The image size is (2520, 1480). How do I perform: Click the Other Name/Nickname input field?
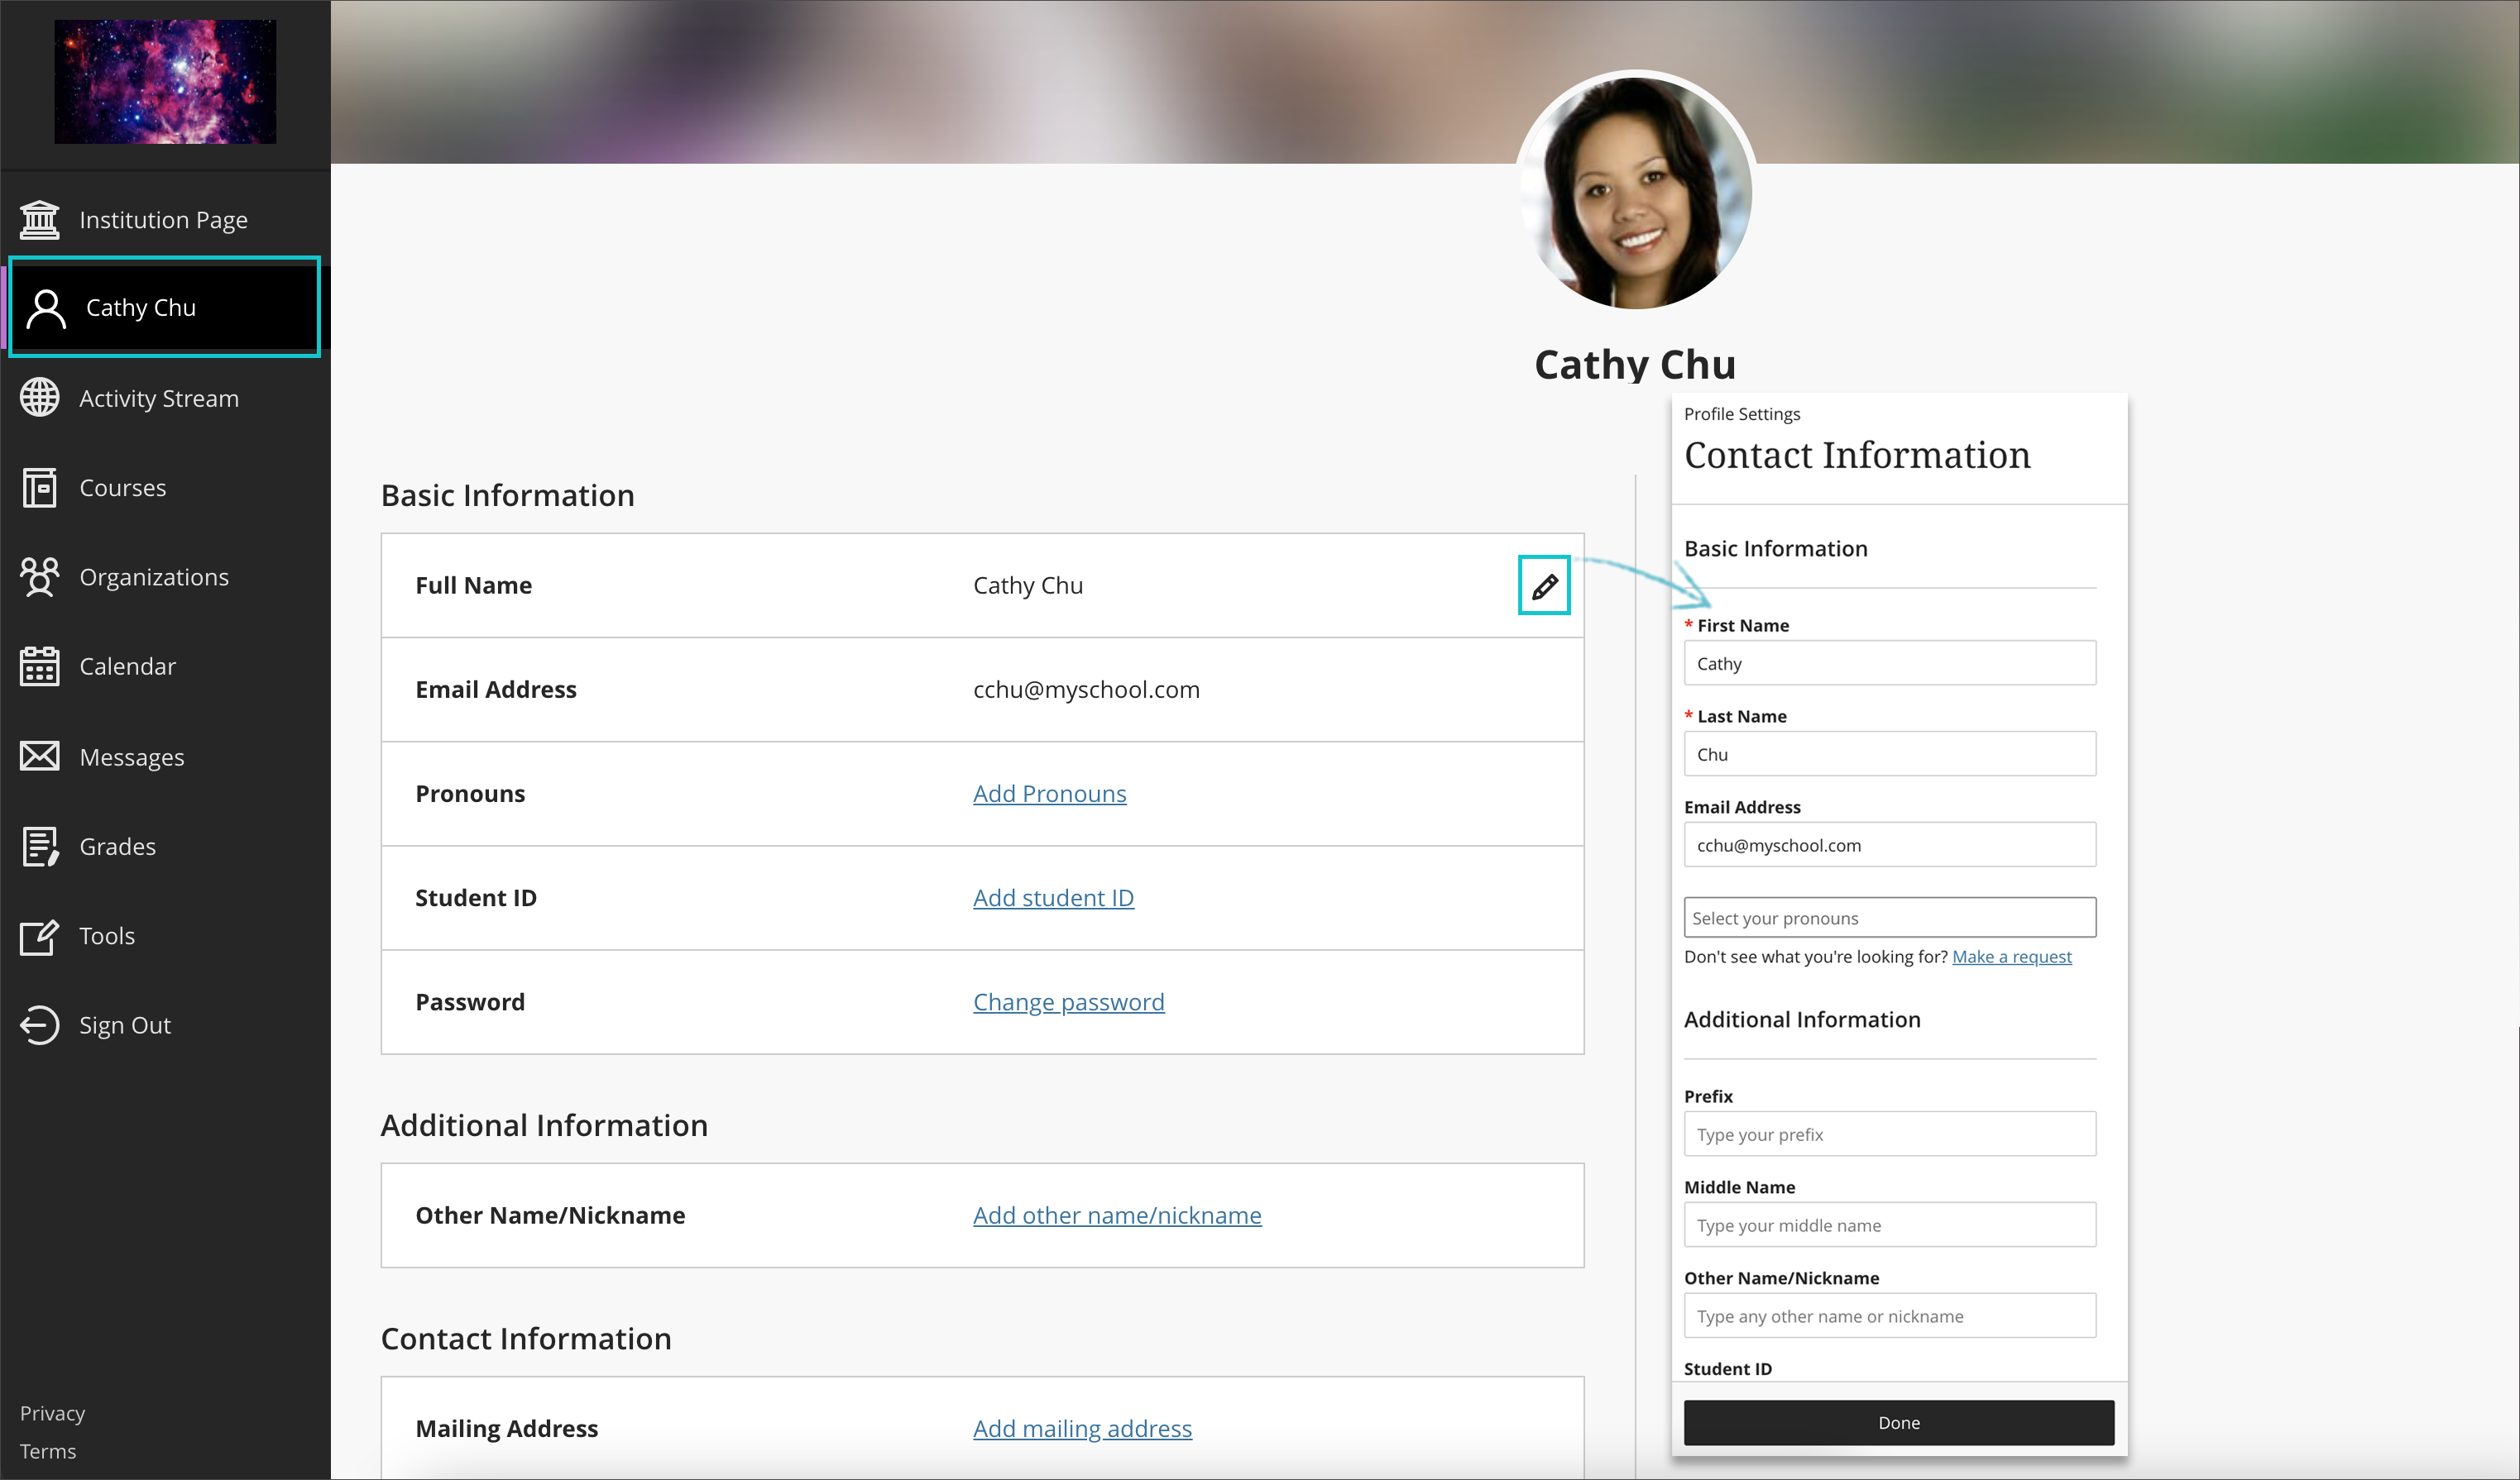click(x=1889, y=1316)
